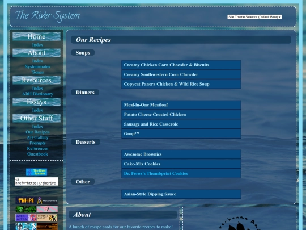
Task: Open the Prompts link
Action: tap(37, 143)
